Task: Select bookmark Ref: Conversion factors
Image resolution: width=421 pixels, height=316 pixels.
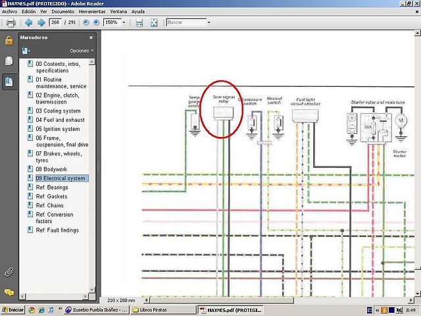Action: 55,218
